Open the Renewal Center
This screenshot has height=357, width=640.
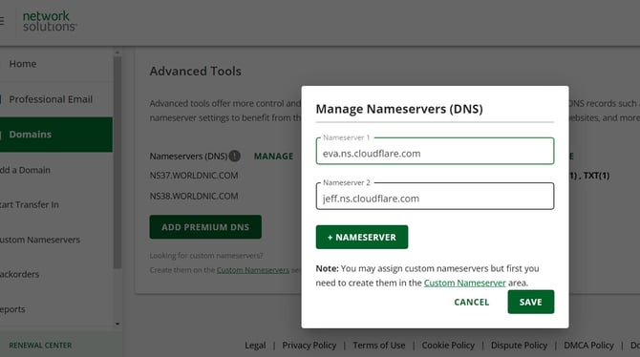click(x=40, y=346)
